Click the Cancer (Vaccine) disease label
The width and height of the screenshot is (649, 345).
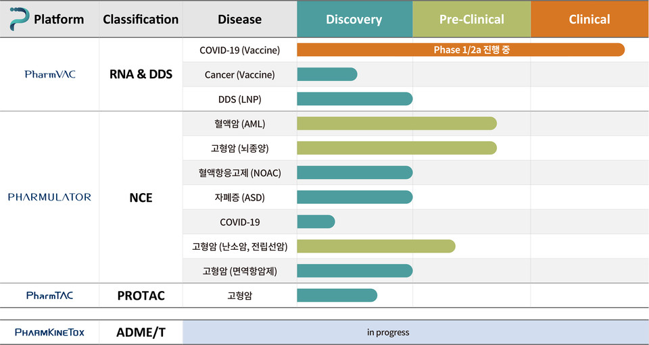(x=239, y=75)
